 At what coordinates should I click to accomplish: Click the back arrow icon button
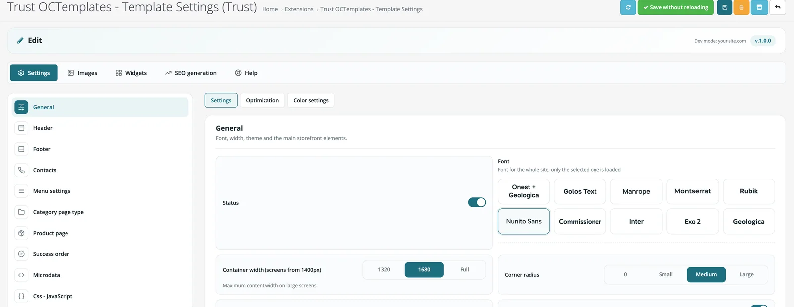click(x=778, y=7)
